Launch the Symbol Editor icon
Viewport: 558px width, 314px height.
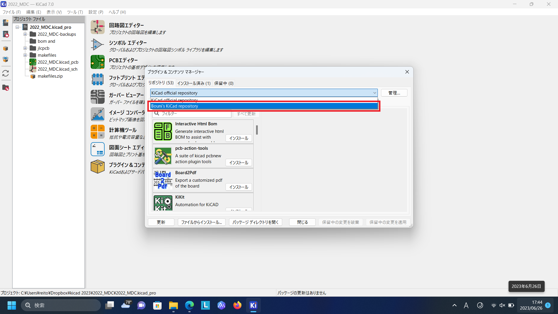tap(97, 44)
